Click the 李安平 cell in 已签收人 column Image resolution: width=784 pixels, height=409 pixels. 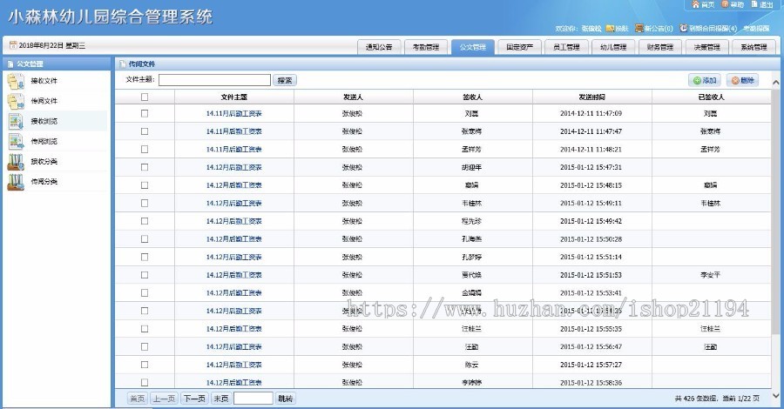711,275
